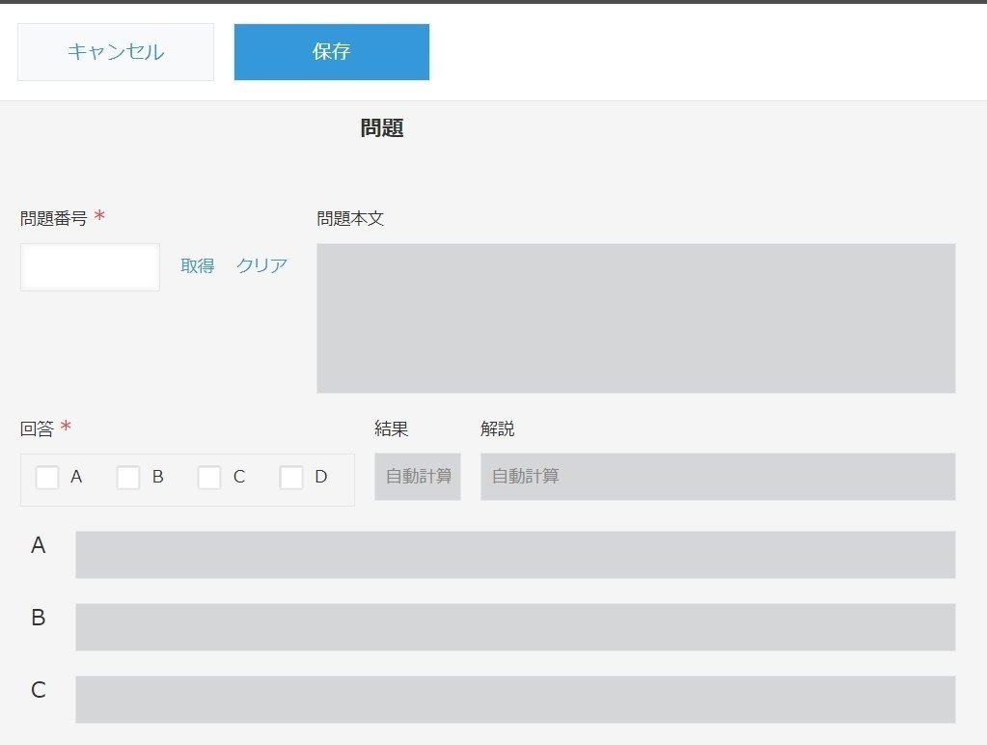Click the choice B text field
This screenshot has width=987, height=745.
pos(515,627)
